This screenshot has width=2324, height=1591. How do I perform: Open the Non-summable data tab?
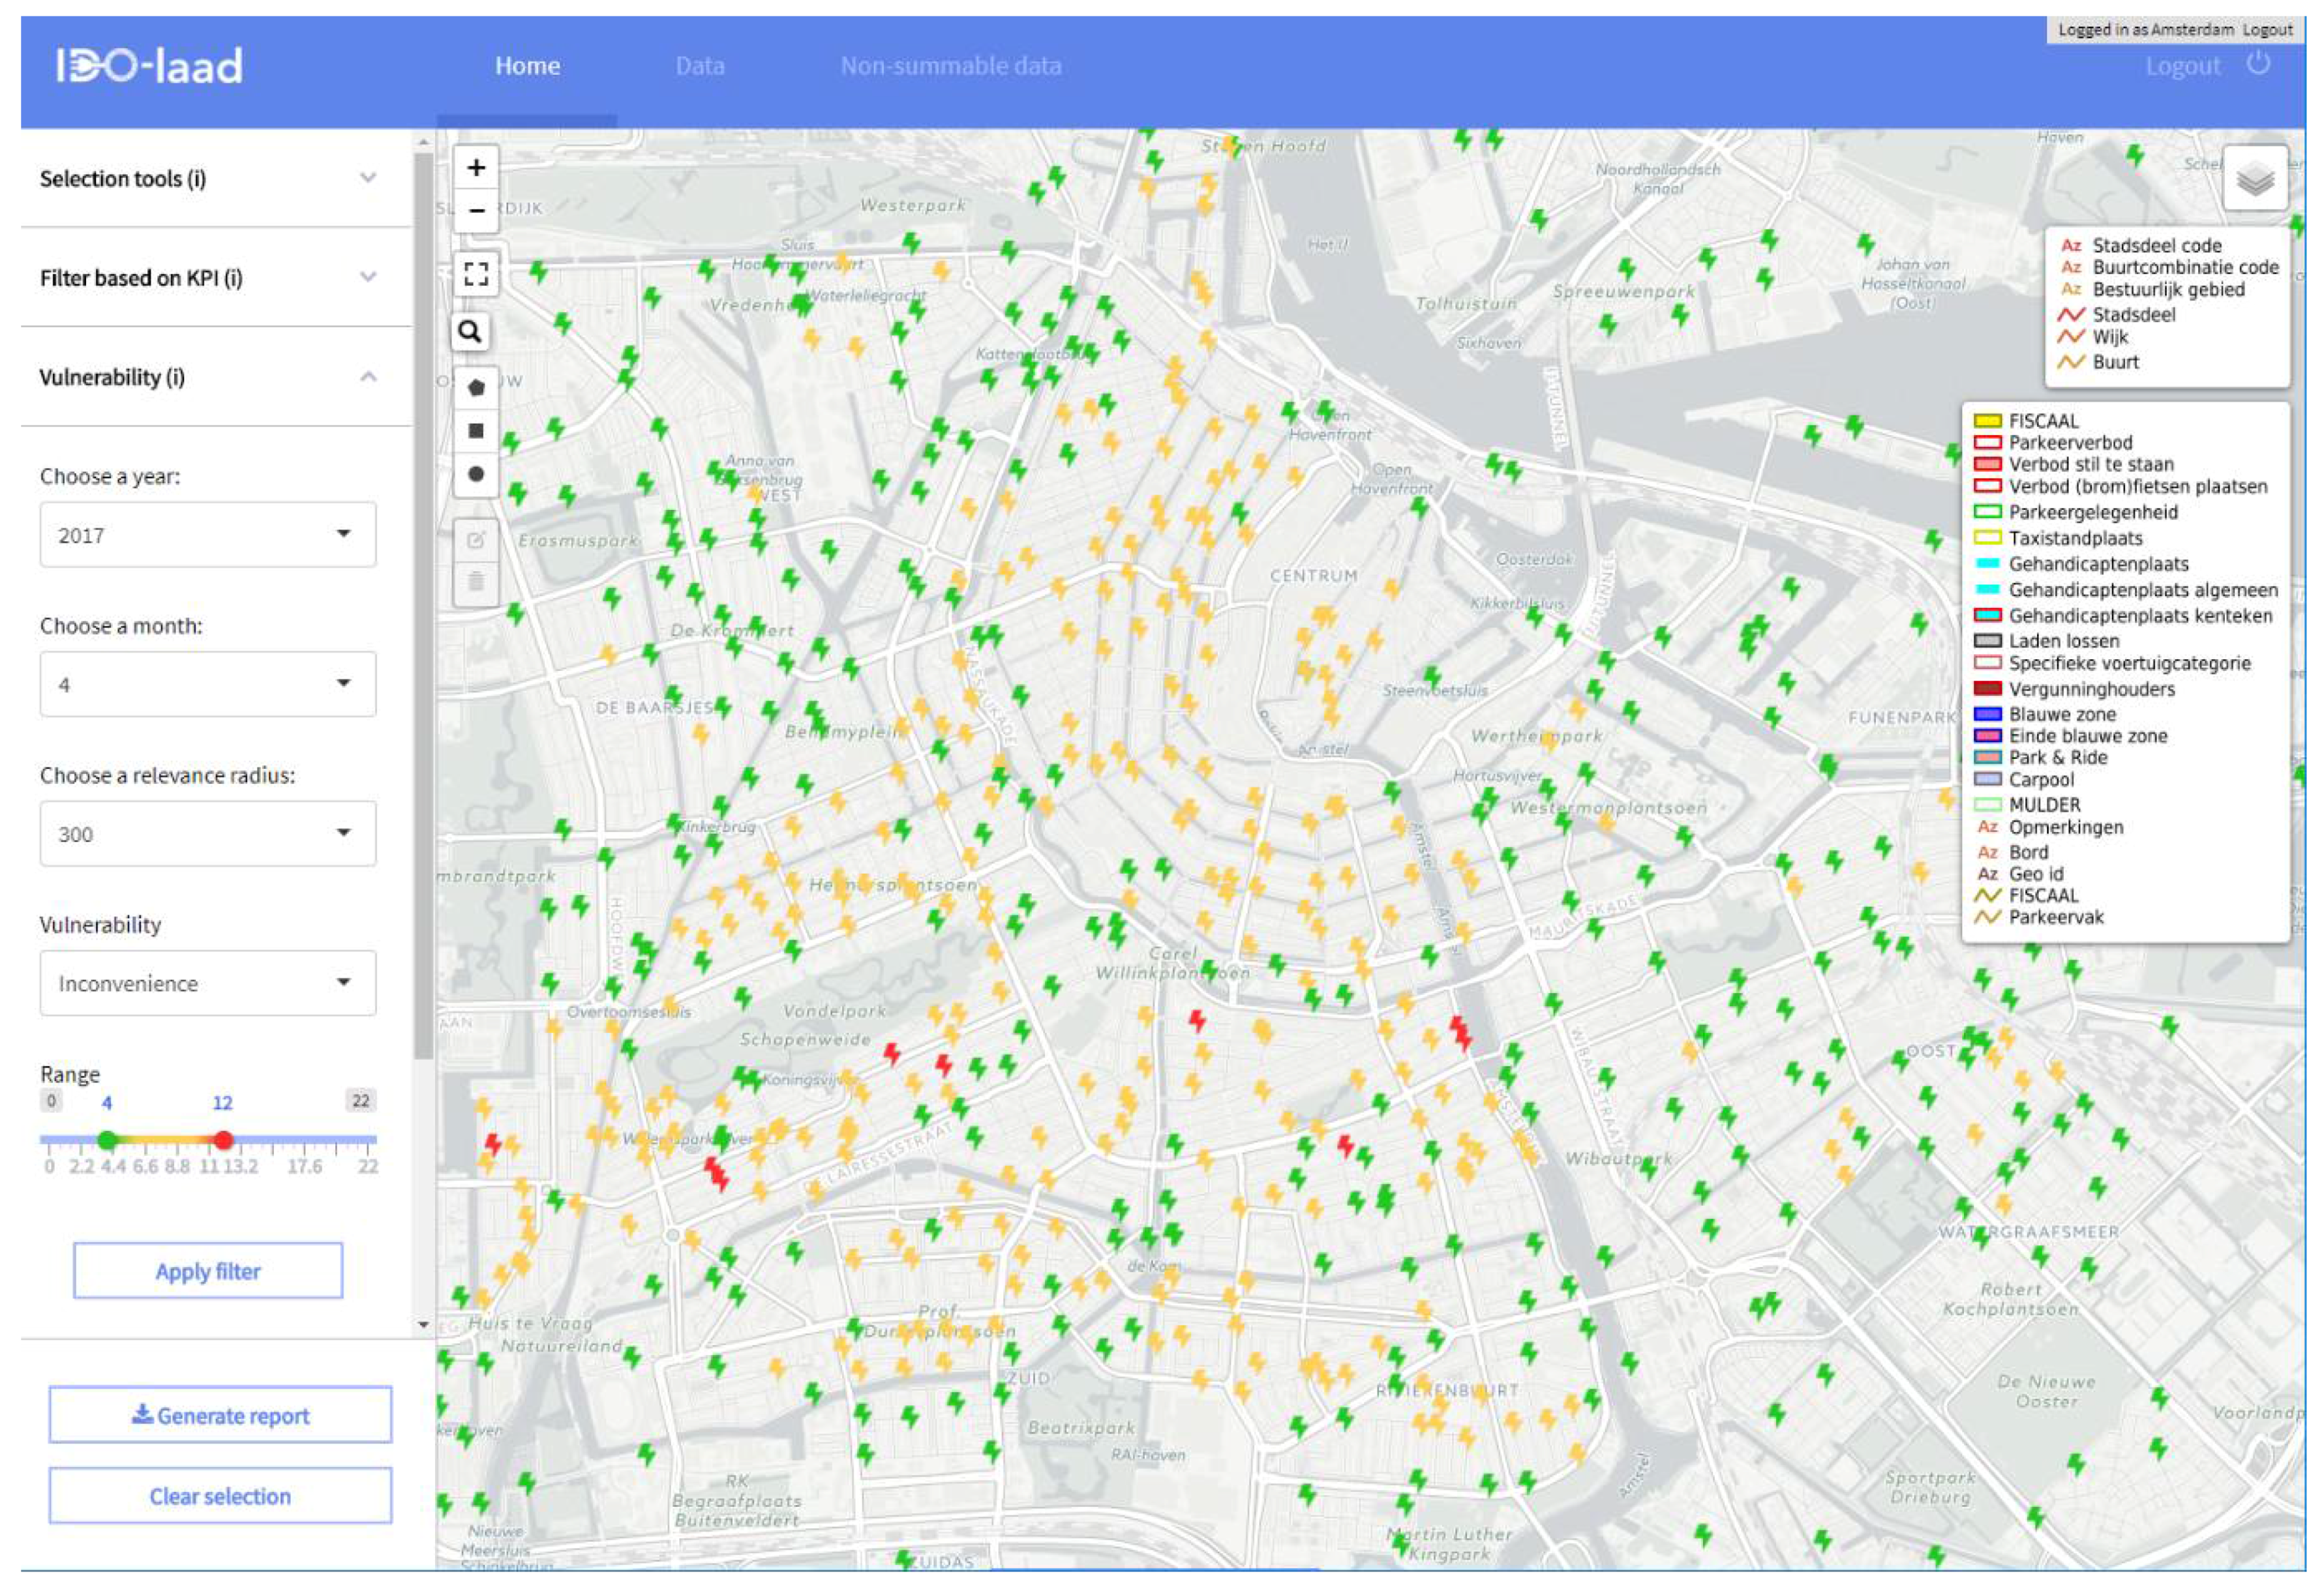(950, 66)
